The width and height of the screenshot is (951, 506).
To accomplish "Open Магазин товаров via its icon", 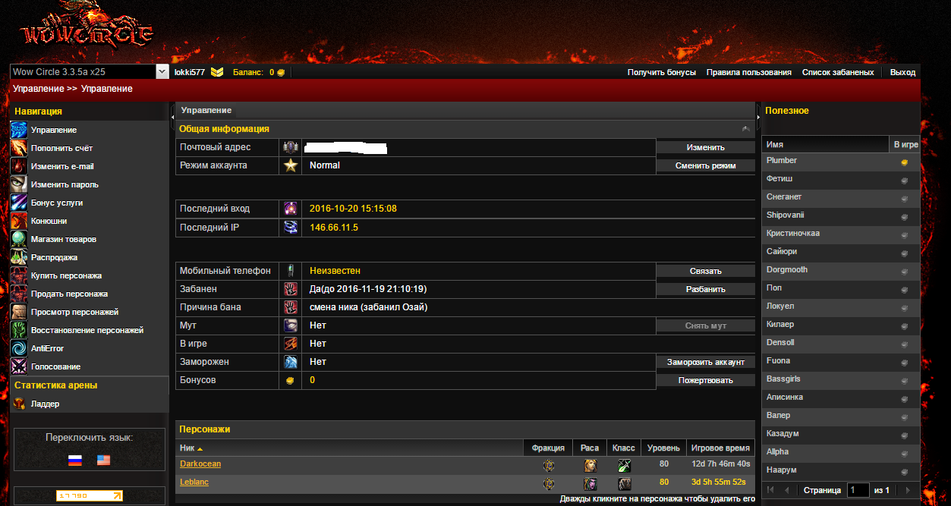I will click(x=19, y=239).
